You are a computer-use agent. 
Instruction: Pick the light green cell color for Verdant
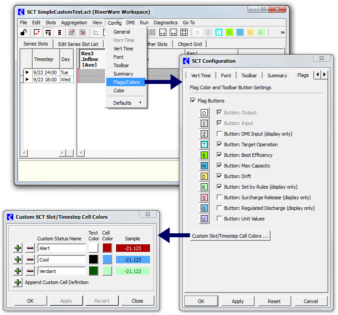(107, 271)
